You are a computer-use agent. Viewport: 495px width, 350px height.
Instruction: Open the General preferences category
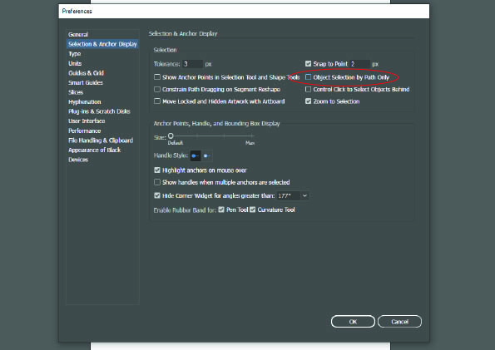pyautogui.click(x=78, y=34)
